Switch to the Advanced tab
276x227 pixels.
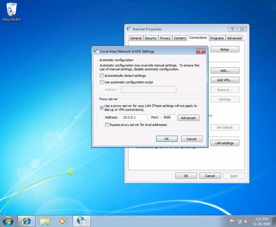(x=234, y=38)
